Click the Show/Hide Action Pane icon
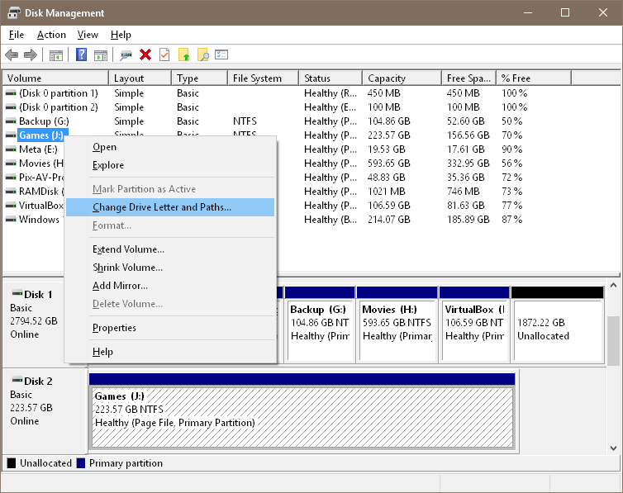 tap(101, 55)
